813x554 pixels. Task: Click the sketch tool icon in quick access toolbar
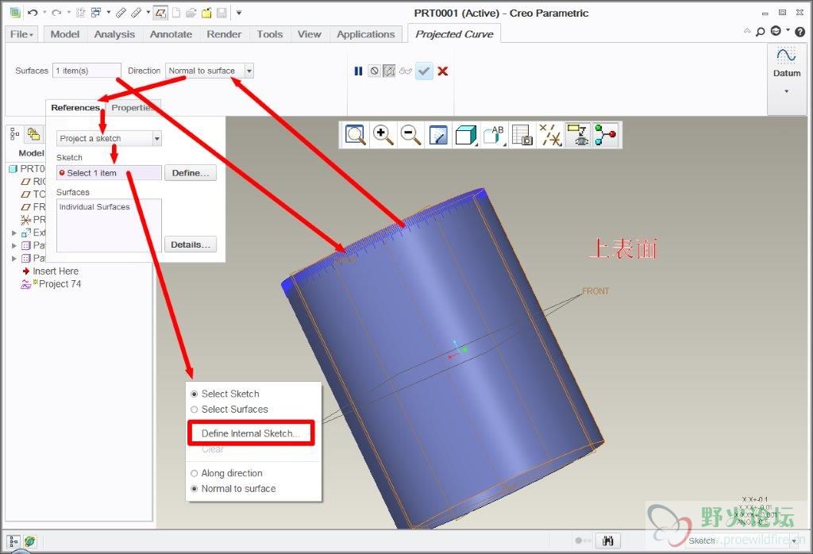[160, 13]
